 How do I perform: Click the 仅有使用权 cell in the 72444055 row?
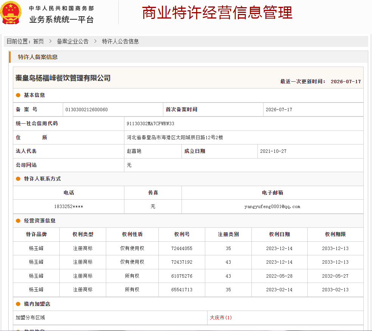132,249
